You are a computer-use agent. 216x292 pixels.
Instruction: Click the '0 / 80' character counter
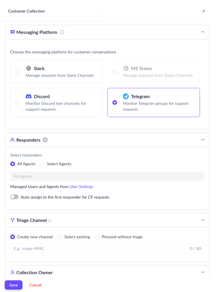tap(196, 248)
